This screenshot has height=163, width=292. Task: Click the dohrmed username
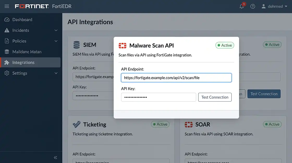click(275, 6)
